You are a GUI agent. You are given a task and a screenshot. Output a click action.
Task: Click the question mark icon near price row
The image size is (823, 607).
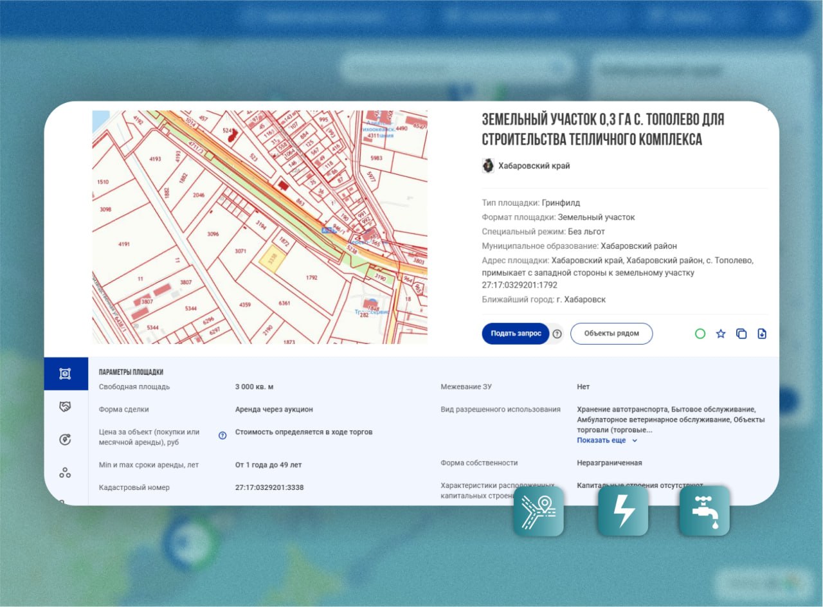(x=222, y=435)
